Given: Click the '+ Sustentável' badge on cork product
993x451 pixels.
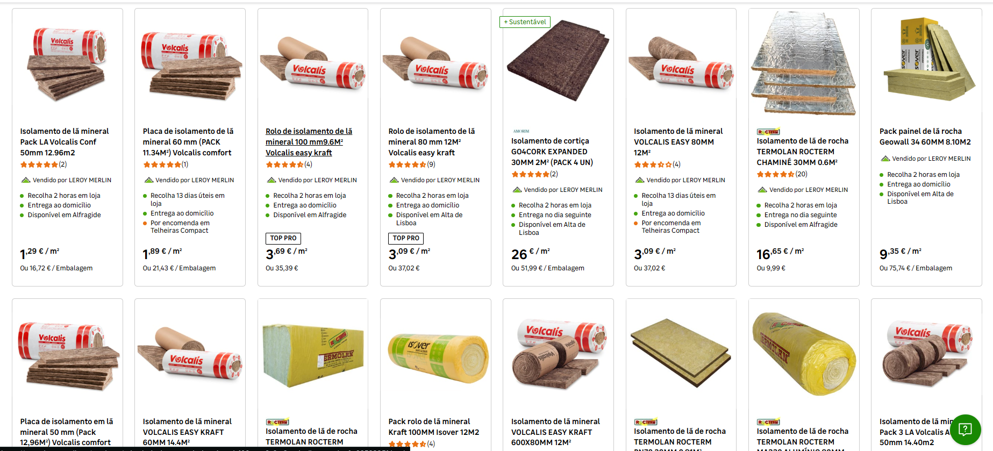Looking at the screenshot, I should (x=525, y=22).
